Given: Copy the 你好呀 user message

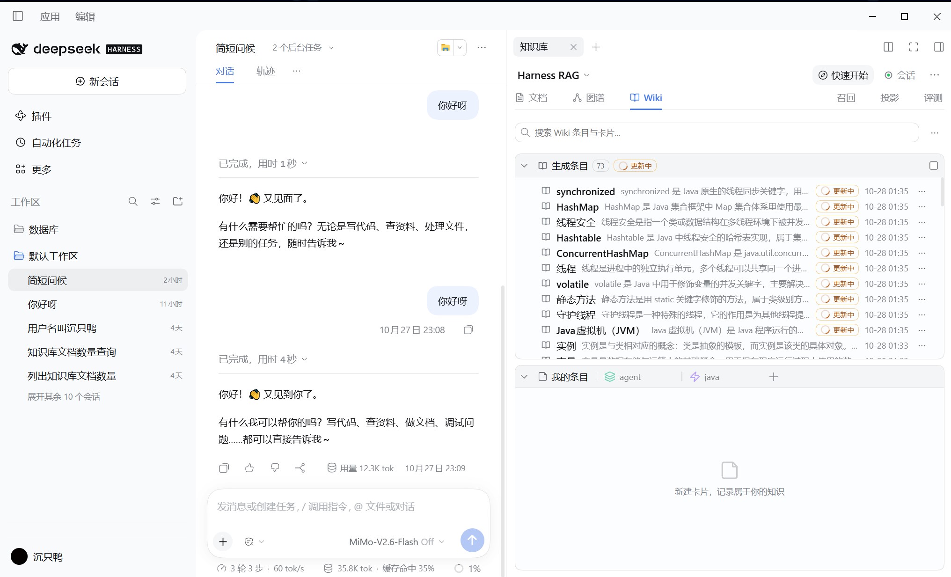Looking at the screenshot, I should pyautogui.click(x=468, y=330).
